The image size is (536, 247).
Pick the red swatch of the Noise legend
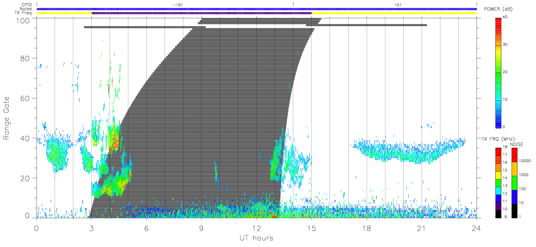pos(514,155)
